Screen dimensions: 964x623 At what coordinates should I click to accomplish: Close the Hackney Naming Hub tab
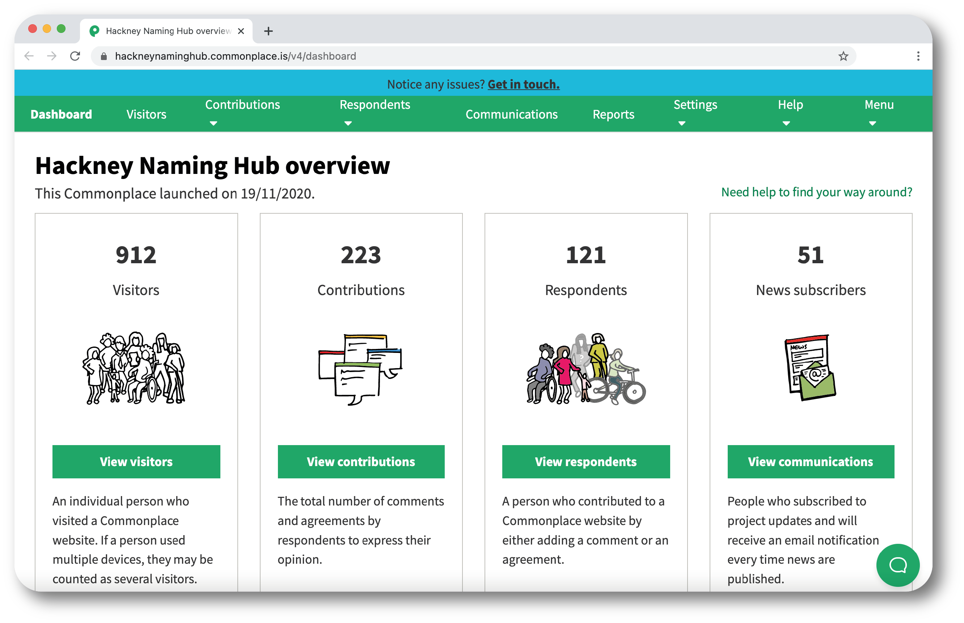coord(241,31)
